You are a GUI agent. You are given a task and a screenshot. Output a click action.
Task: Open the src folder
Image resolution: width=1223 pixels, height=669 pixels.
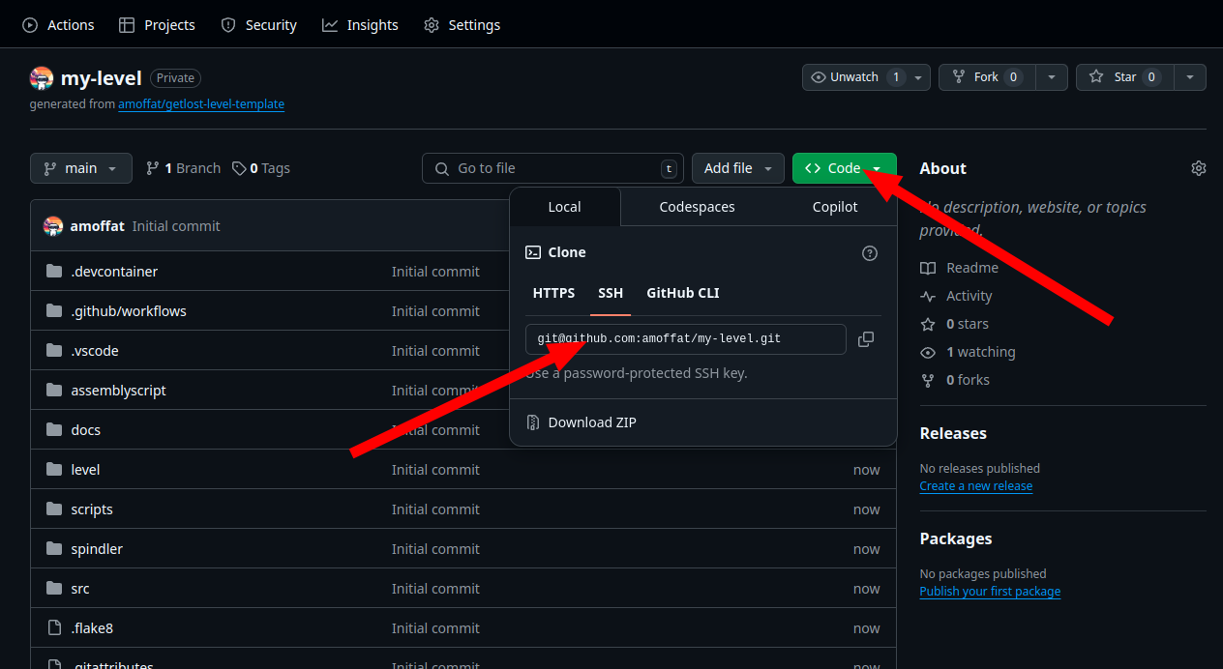80,589
